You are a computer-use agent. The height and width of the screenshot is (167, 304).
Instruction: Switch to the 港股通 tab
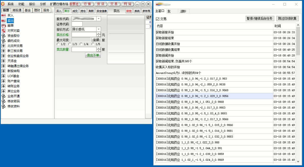(x=17, y=10)
